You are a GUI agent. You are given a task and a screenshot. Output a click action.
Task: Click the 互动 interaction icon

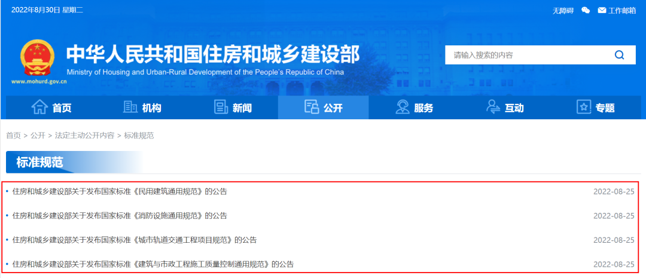click(x=493, y=107)
